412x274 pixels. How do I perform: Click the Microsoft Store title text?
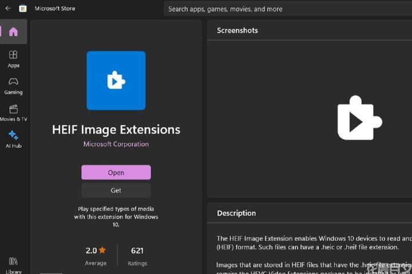point(55,9)
